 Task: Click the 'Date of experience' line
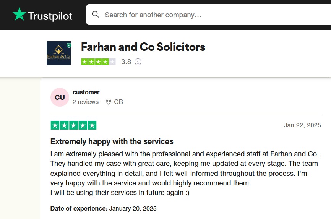103,208
